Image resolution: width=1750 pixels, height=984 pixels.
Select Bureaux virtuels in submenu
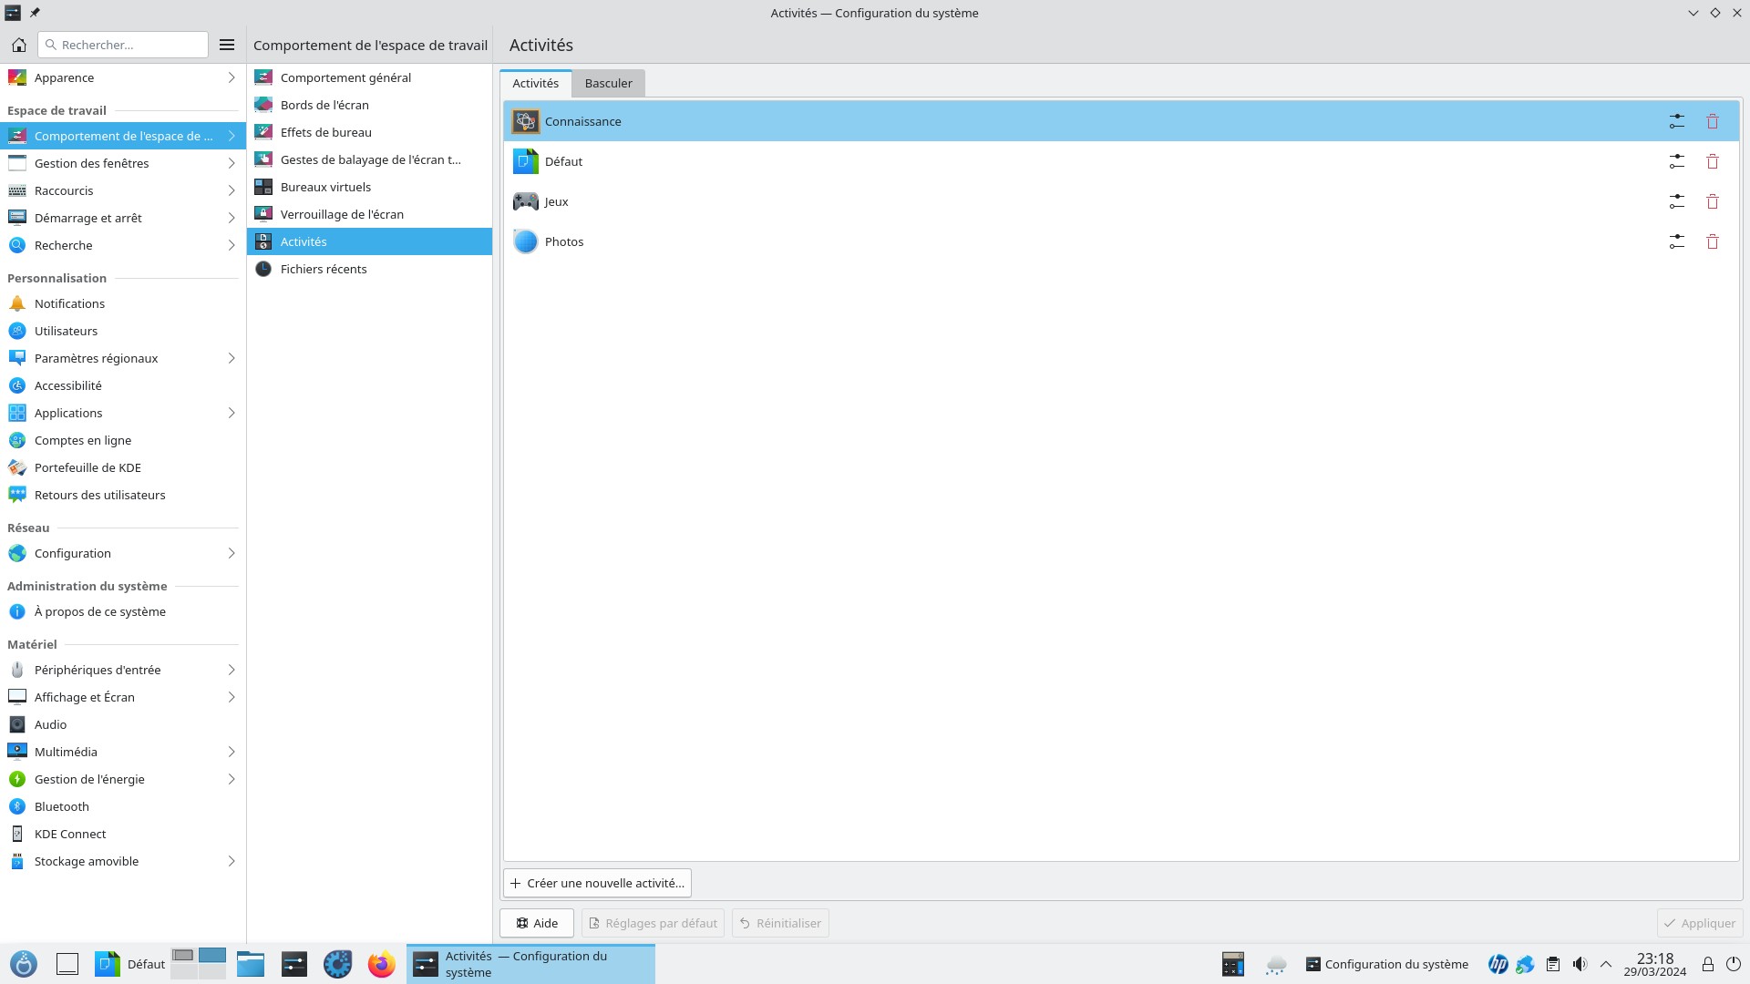325,187
